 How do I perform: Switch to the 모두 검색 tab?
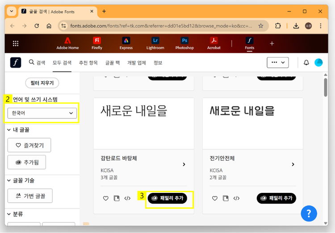pos(62,63)
